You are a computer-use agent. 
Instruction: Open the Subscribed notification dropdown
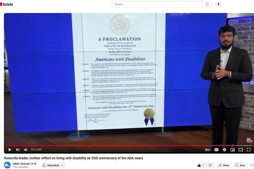coord(53,165)
